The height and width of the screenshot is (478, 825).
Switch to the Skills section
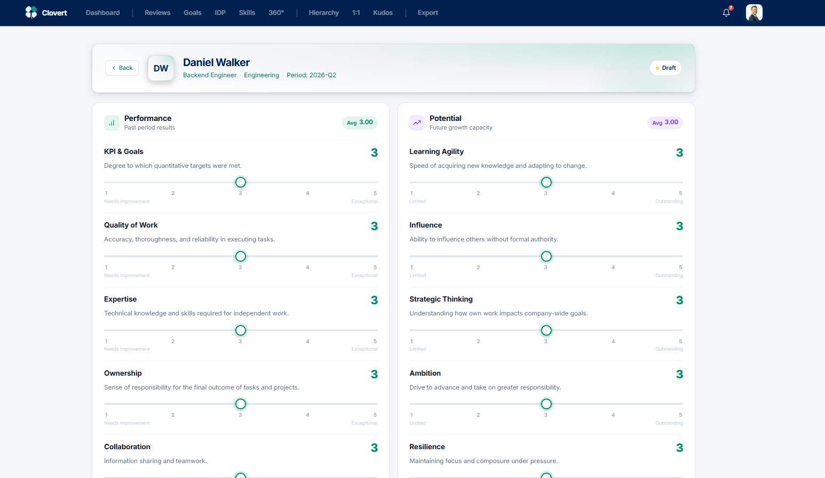247,13
